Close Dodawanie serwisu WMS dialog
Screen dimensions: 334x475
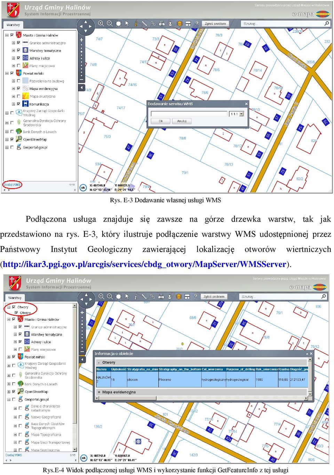[246, 104]
